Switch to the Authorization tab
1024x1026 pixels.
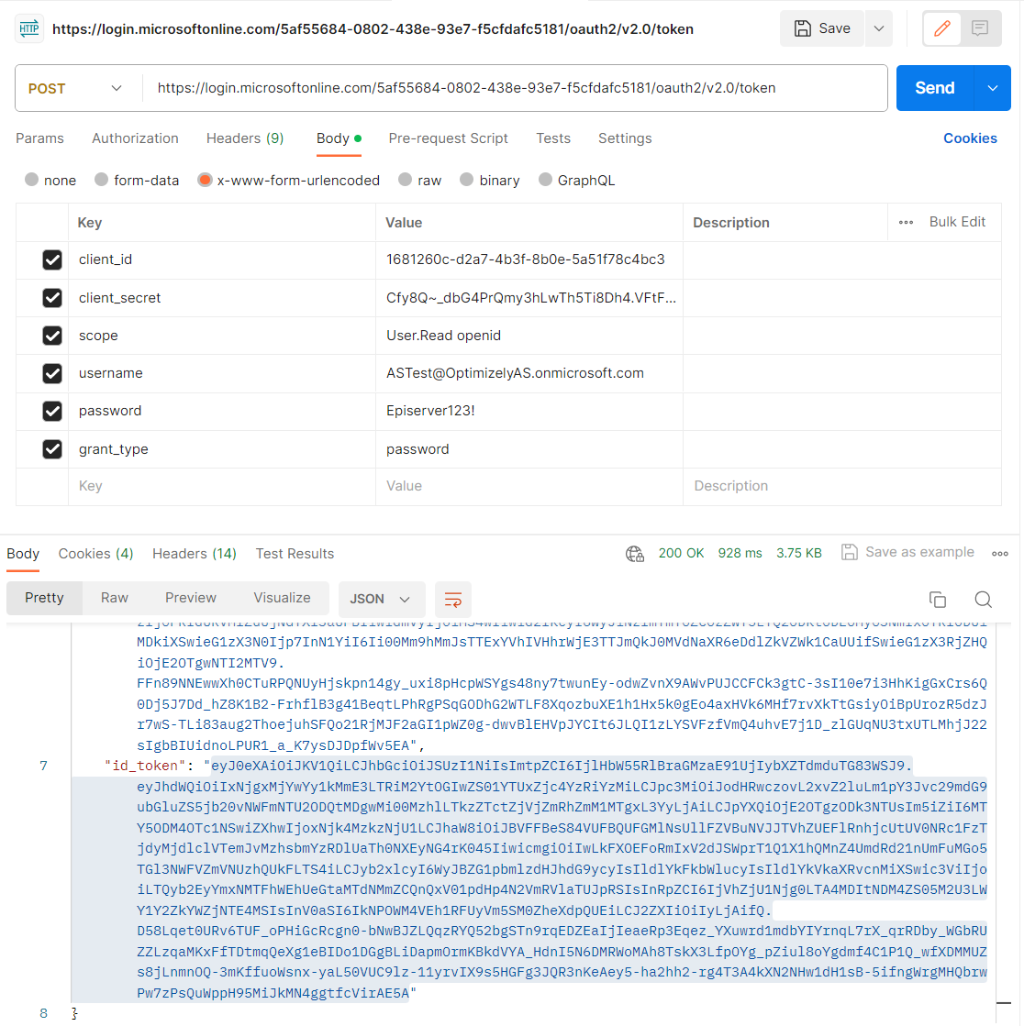(135, 138)
